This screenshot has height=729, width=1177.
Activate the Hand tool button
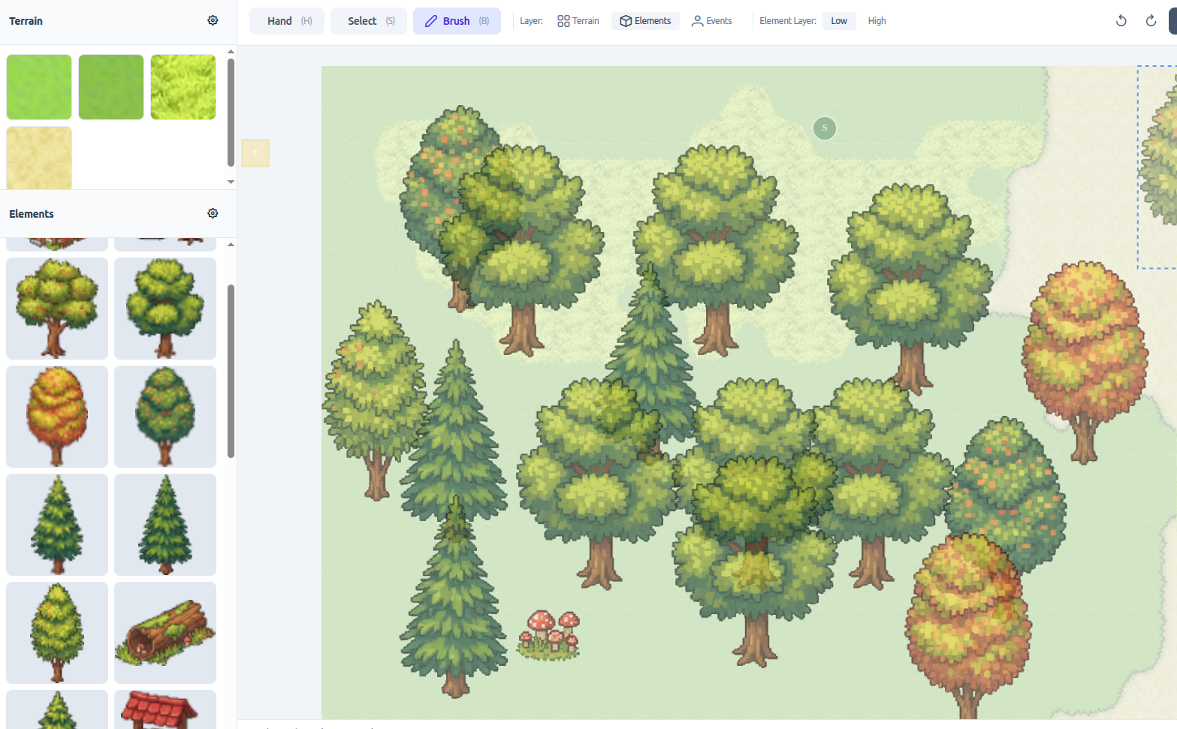point(287,21)
